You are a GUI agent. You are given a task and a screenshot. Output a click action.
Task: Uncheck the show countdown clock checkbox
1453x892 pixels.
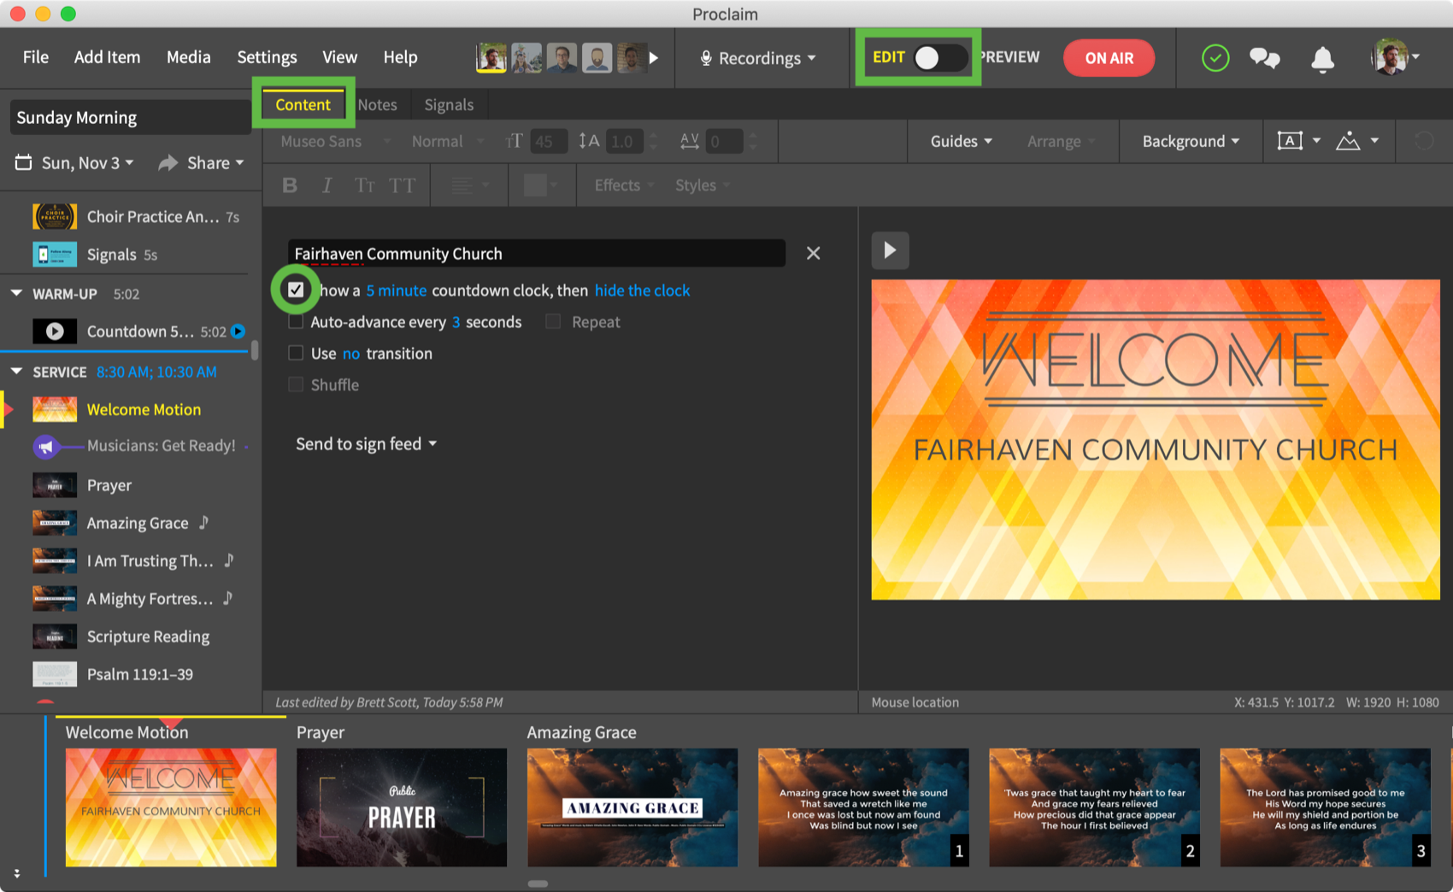(x=296, y=290)
